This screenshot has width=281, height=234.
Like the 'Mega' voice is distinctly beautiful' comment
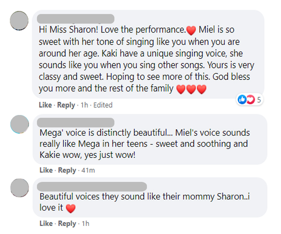click(x=46, y=170)
